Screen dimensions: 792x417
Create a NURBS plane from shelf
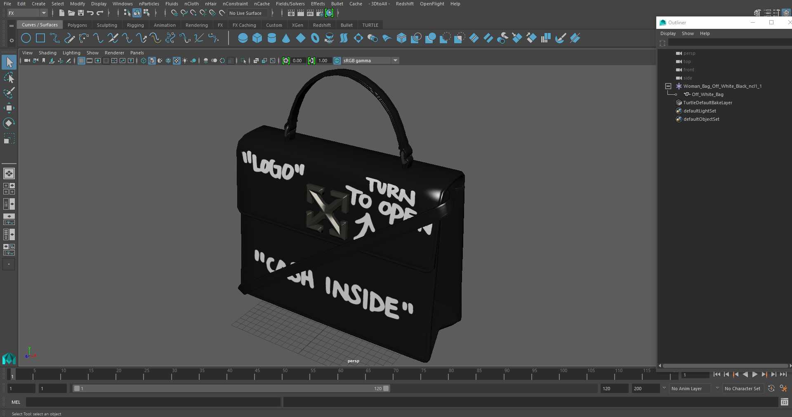coord(301,38)
